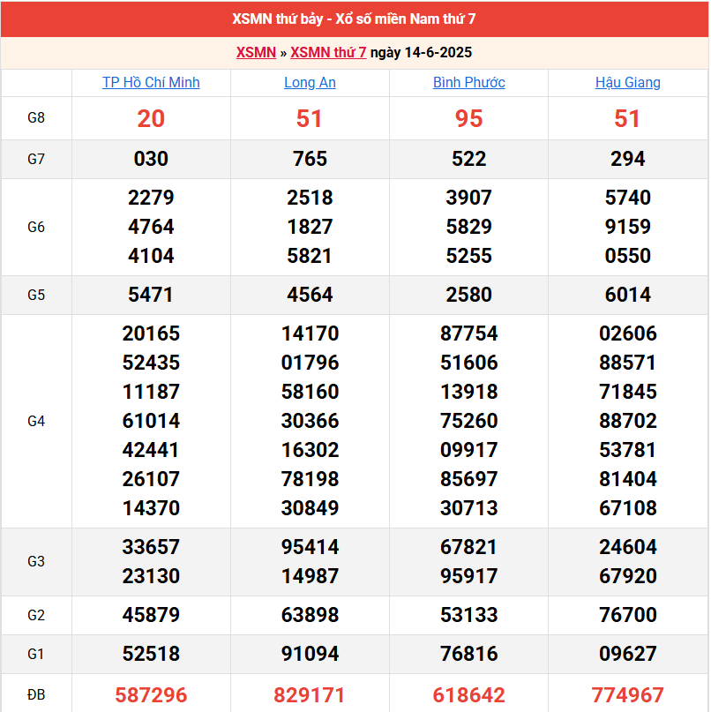This screenshot has width=711, height=712.
Task: Open the Bình Phước column header link
Action: (x=468, y=83)
